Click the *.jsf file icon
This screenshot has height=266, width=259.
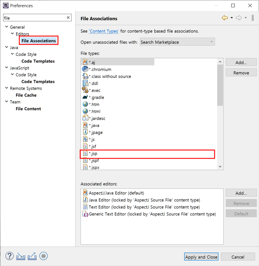[85, 146]
